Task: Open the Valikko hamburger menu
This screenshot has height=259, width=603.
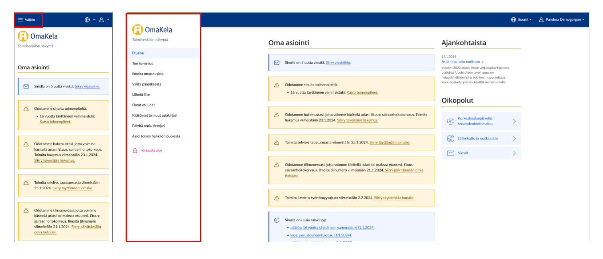Action: pyautogui.click(x=26, y=20)
